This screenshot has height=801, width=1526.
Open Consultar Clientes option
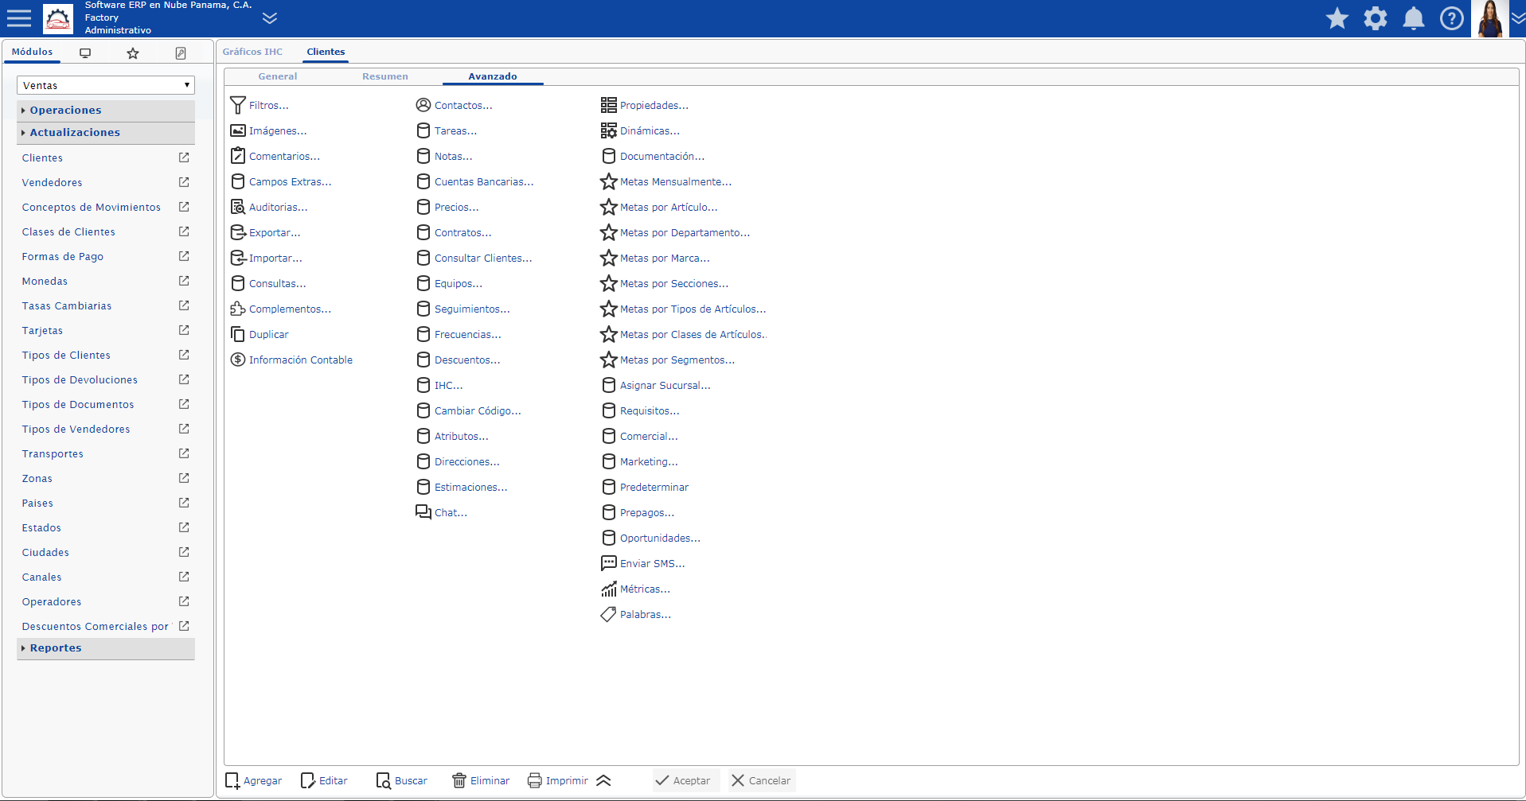[x=474, y=258]
